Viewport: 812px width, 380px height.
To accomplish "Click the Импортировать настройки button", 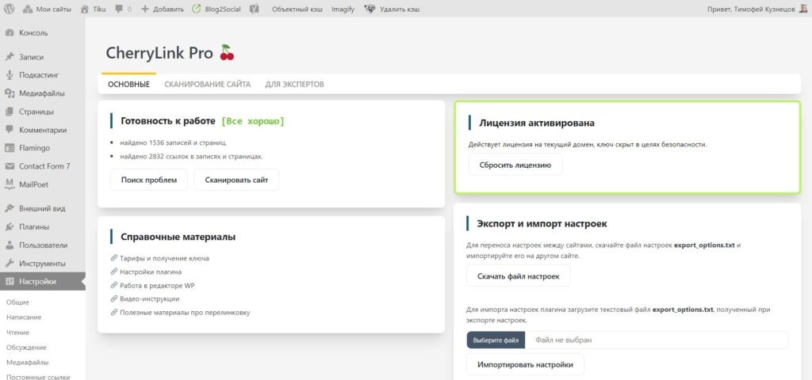I will click(525, 364).
